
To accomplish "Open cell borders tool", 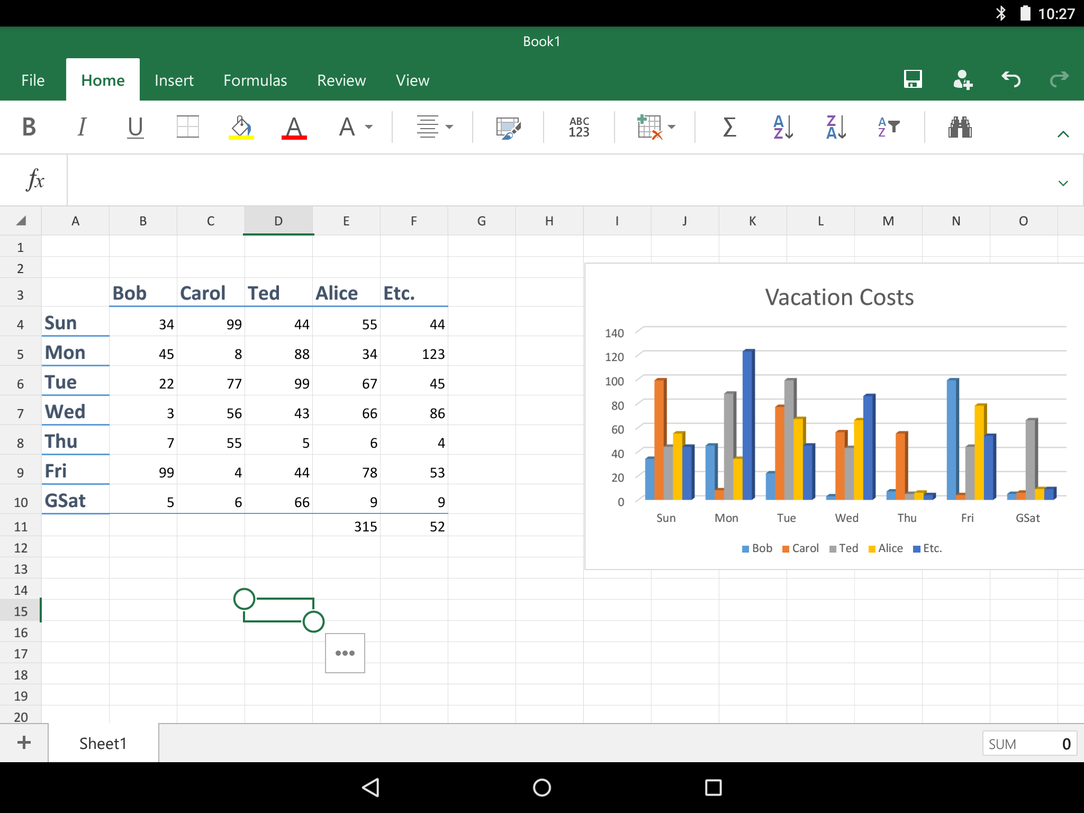I will pos(187,127).
